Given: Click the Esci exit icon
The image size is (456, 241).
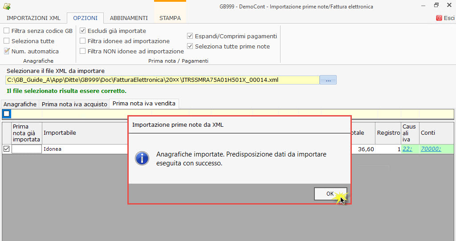Looking at the screenshot, I should tap(439, 18).
